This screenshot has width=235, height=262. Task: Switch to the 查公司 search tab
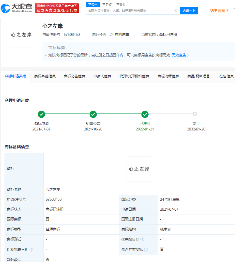coord(93,5)
